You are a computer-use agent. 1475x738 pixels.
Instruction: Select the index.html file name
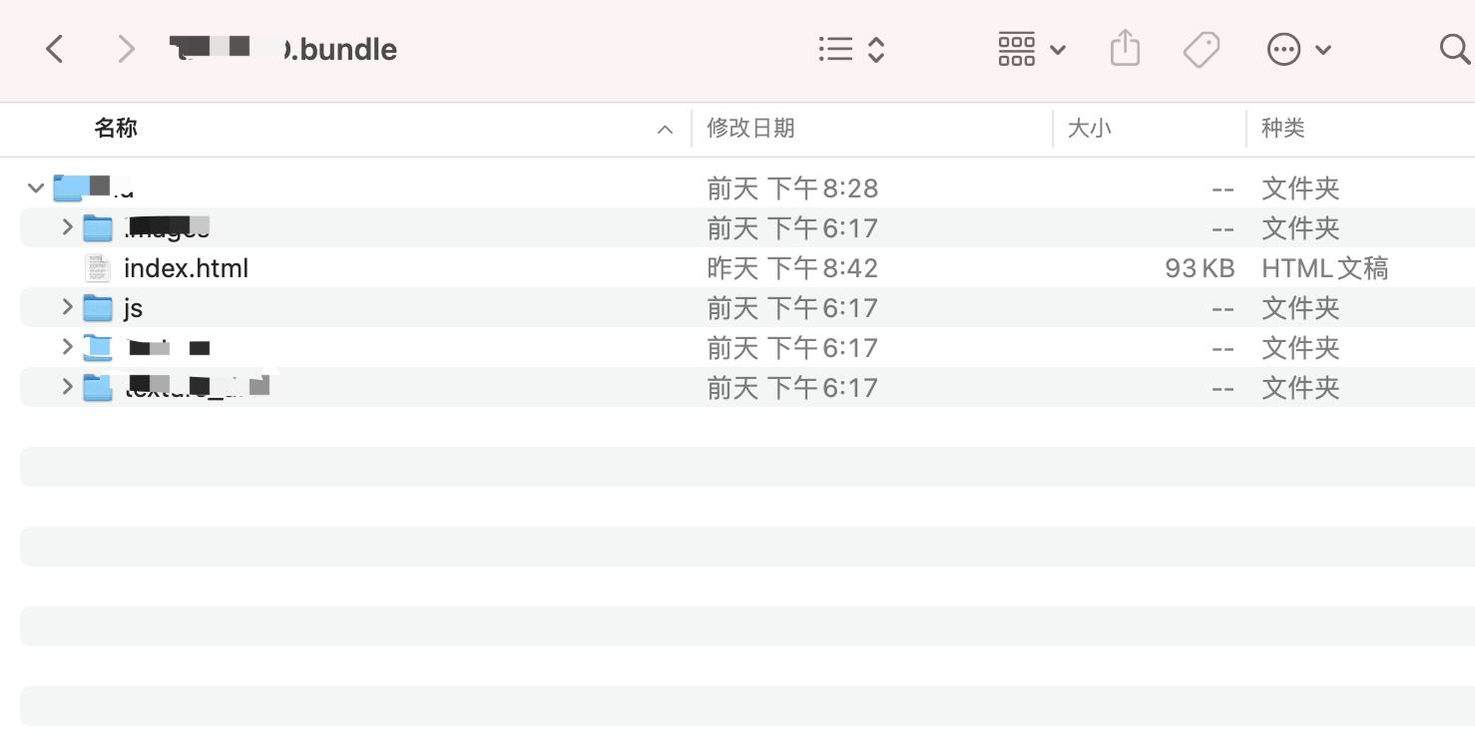tap(185, 267)
